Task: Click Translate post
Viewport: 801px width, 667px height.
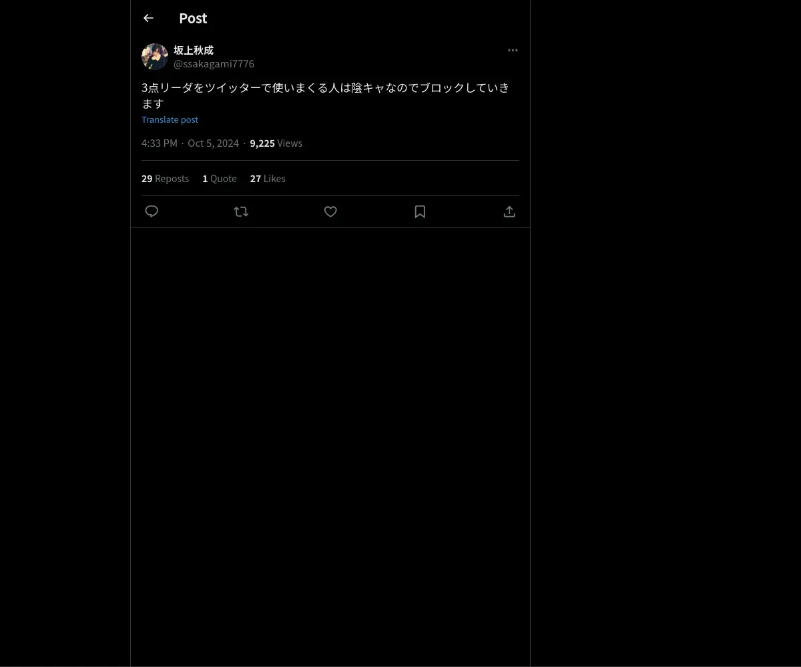Action: click(170, 119)
